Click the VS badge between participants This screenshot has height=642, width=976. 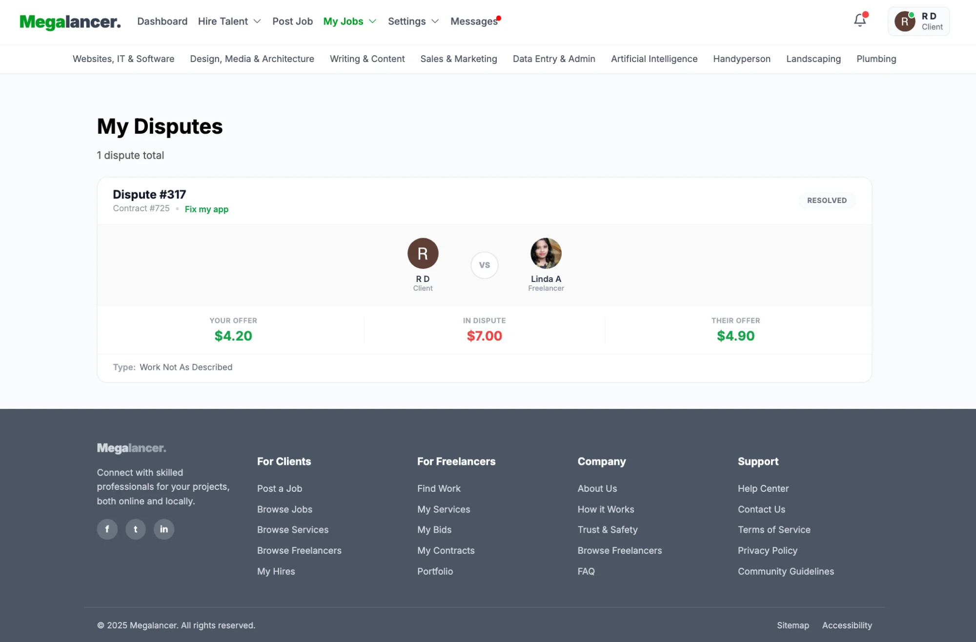tap(484, 265)
